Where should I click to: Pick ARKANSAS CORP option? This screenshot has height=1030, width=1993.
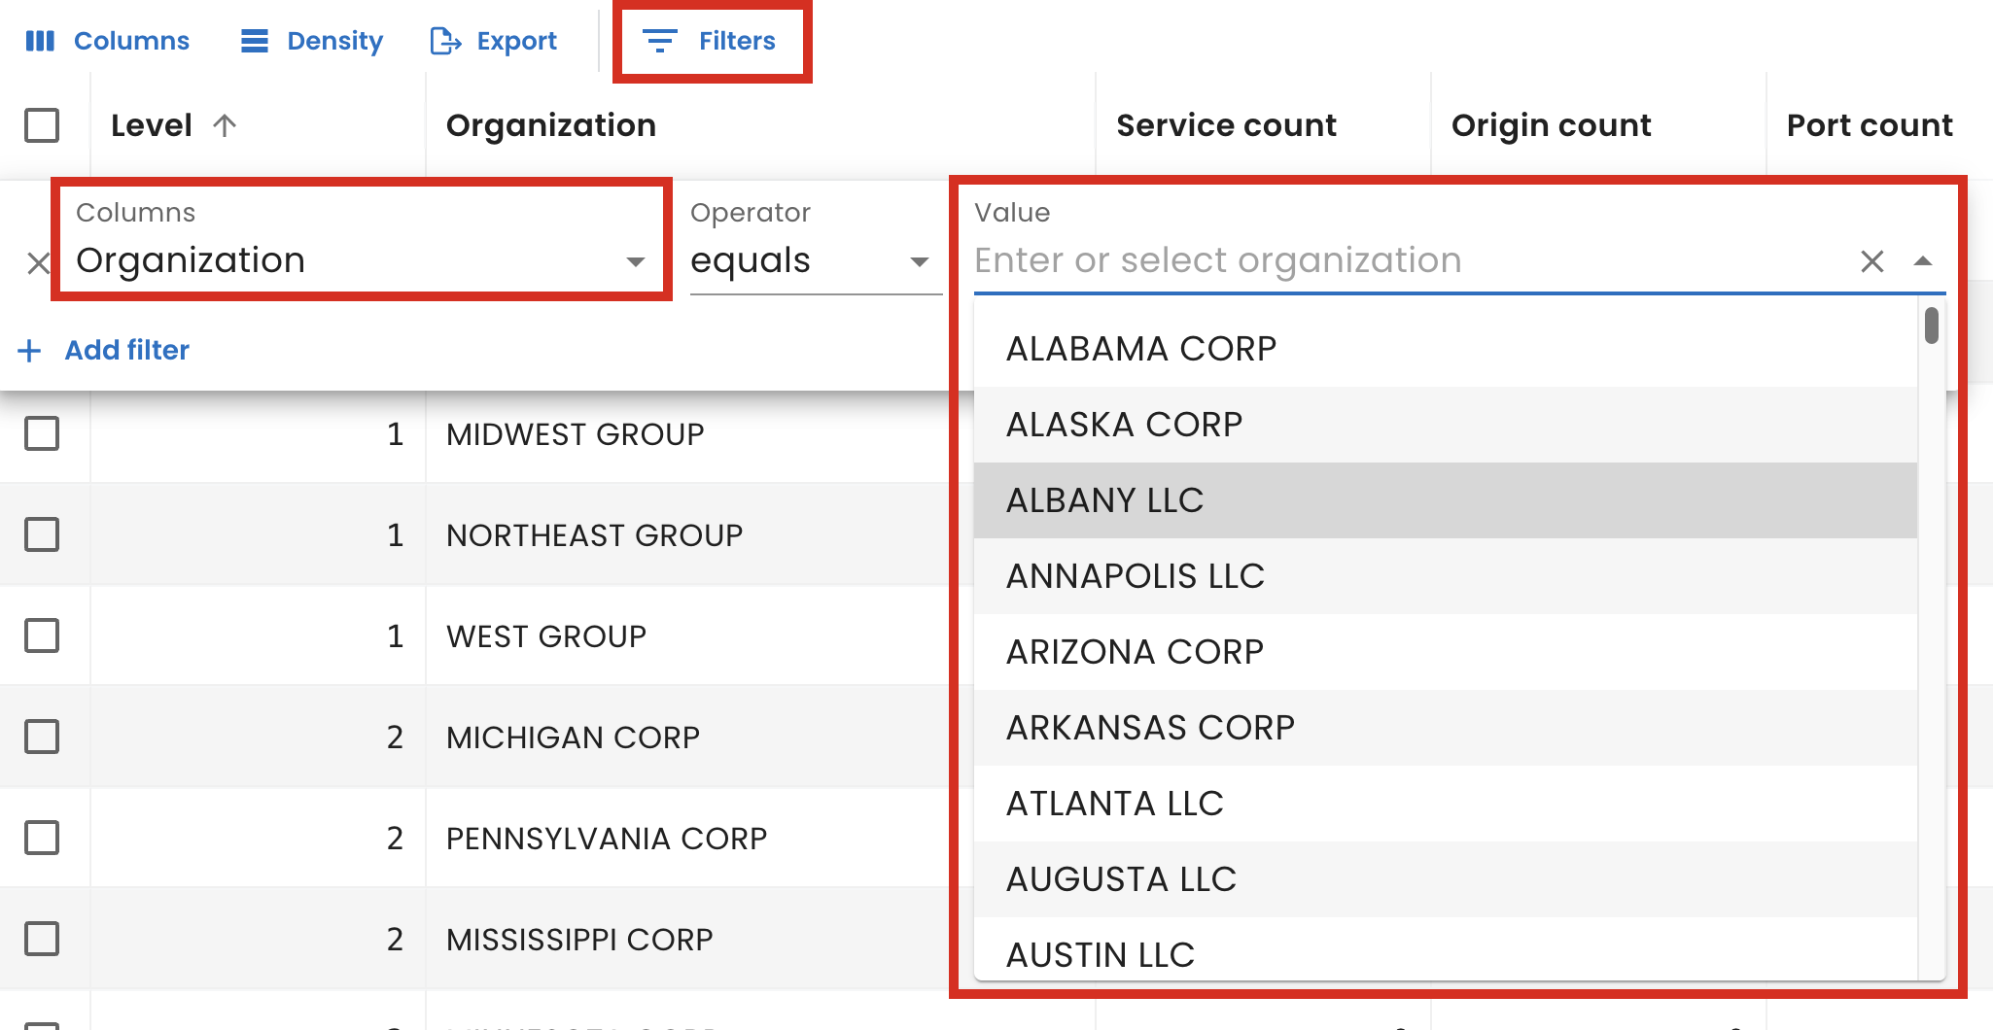[x=1446, y=728]
